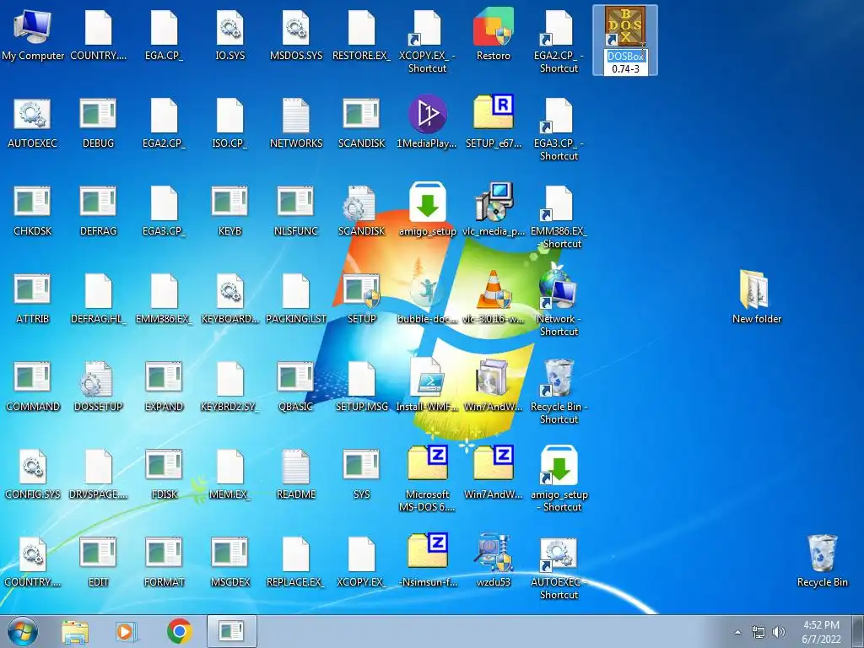Screen dimensions: 864x648
Task: Select the Recycle Bin - Shortcut icon
Action: coord(559,377)
